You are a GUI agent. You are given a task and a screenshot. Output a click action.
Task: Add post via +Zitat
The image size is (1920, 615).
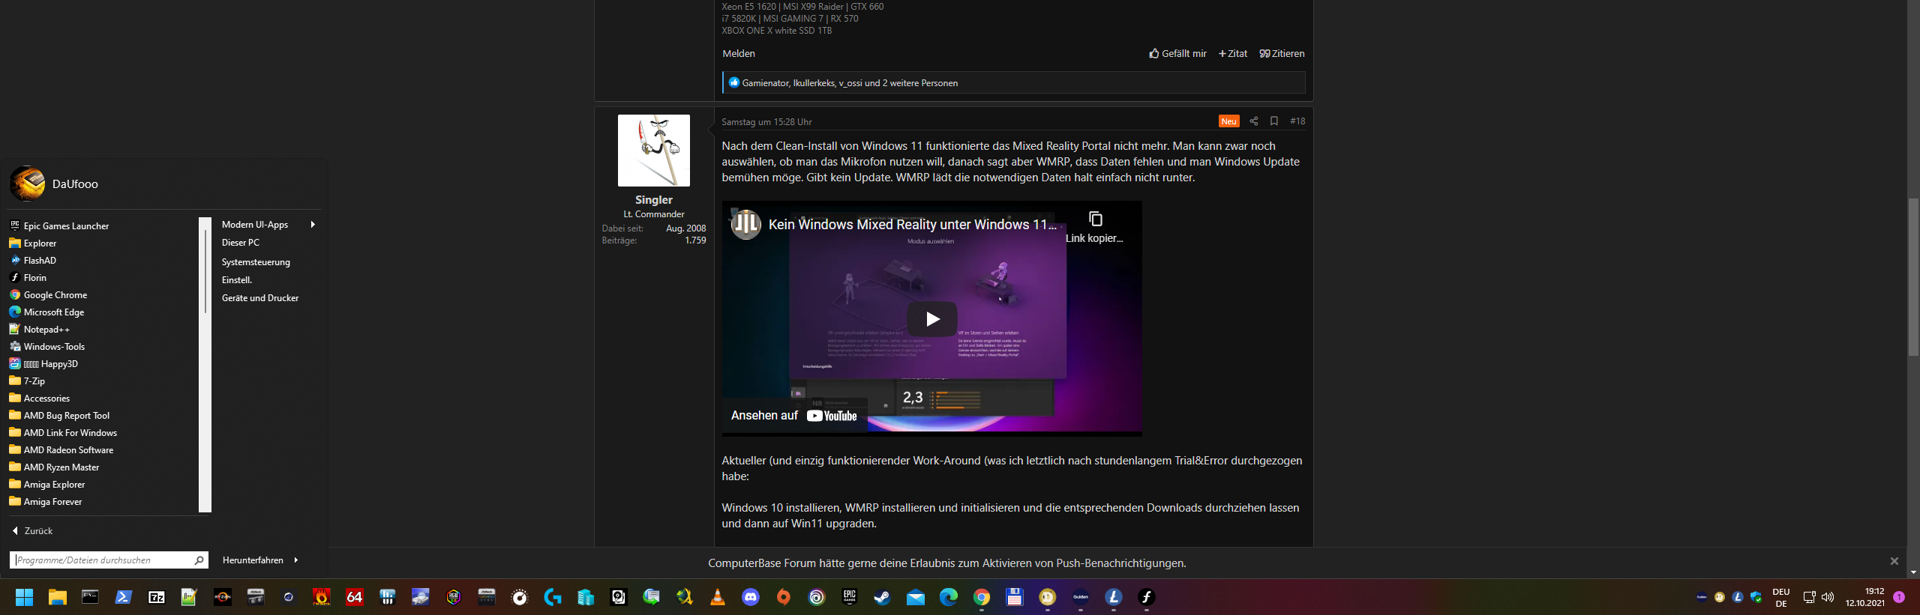[x=1233, y=53]
